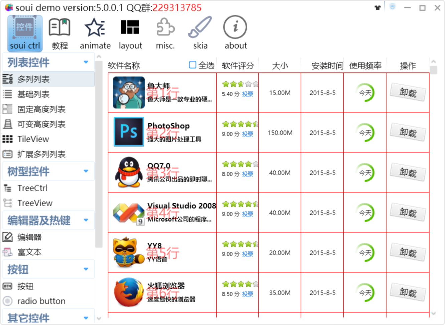
Task: Switch to the layout tab
Action: coord(130,33)
